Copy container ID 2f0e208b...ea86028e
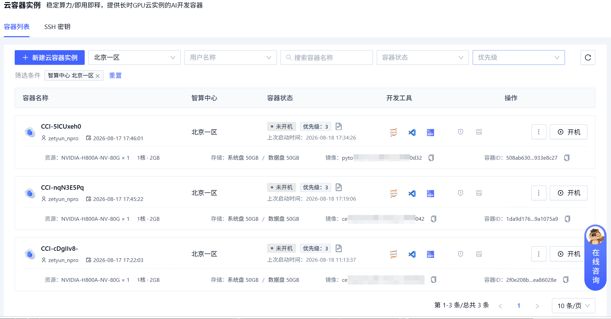Image resolution: width=611 pixels, height=319 pixels. pyautogui.click(x=566, y=280)
